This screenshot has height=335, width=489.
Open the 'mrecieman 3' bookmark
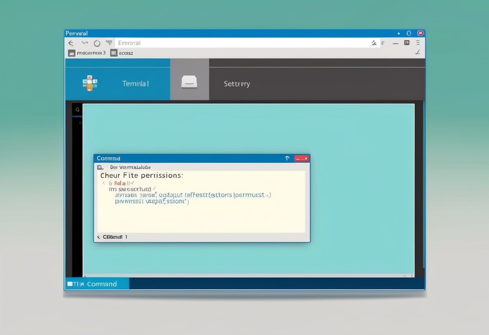click(87, 53)
